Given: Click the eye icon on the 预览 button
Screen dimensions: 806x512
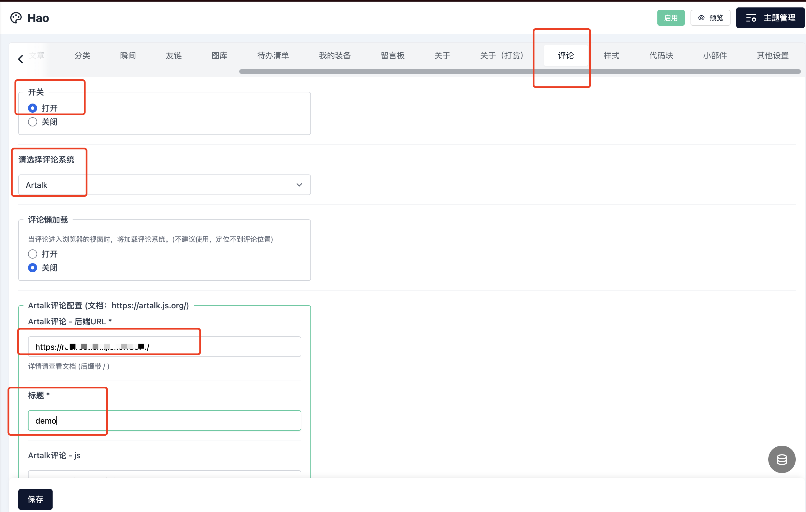Looking at the screenshot, I should tap(702, 18).
